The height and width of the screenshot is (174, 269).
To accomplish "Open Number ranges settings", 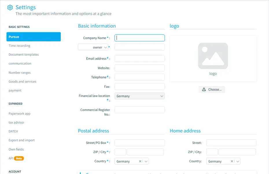I will click(20, 72).
